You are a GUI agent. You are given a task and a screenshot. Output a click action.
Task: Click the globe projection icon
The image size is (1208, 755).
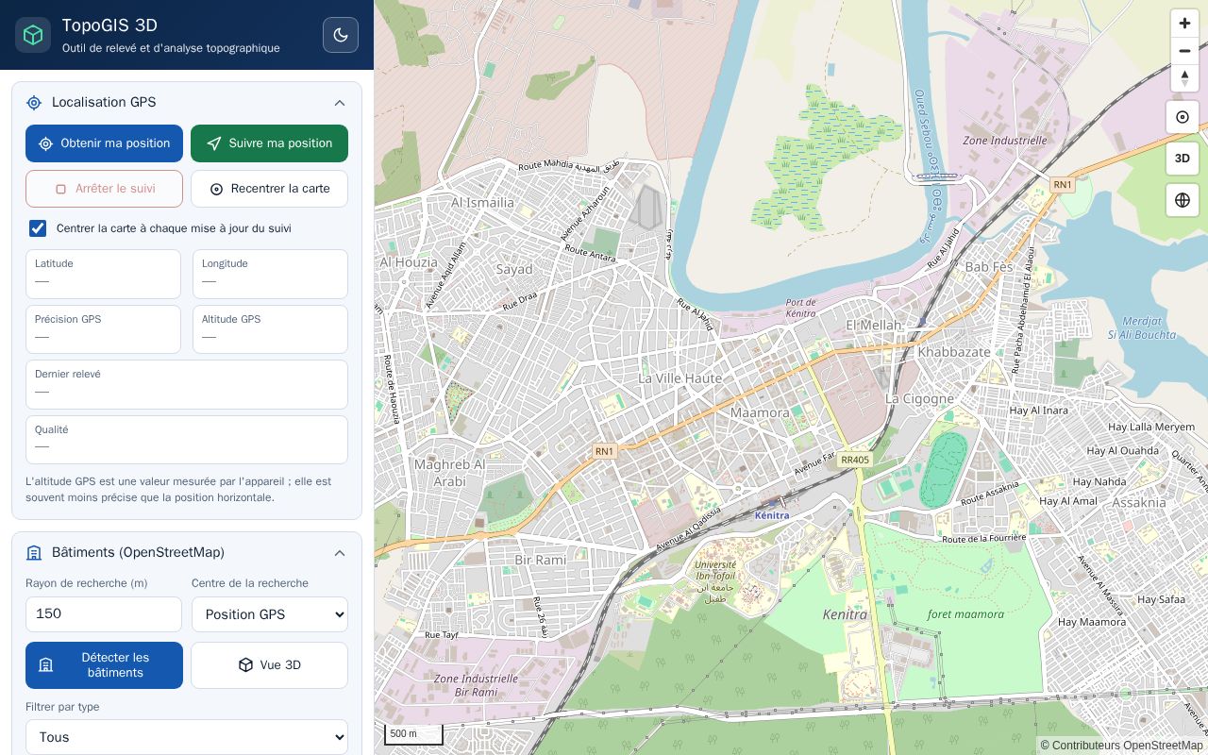(1183, 200)
